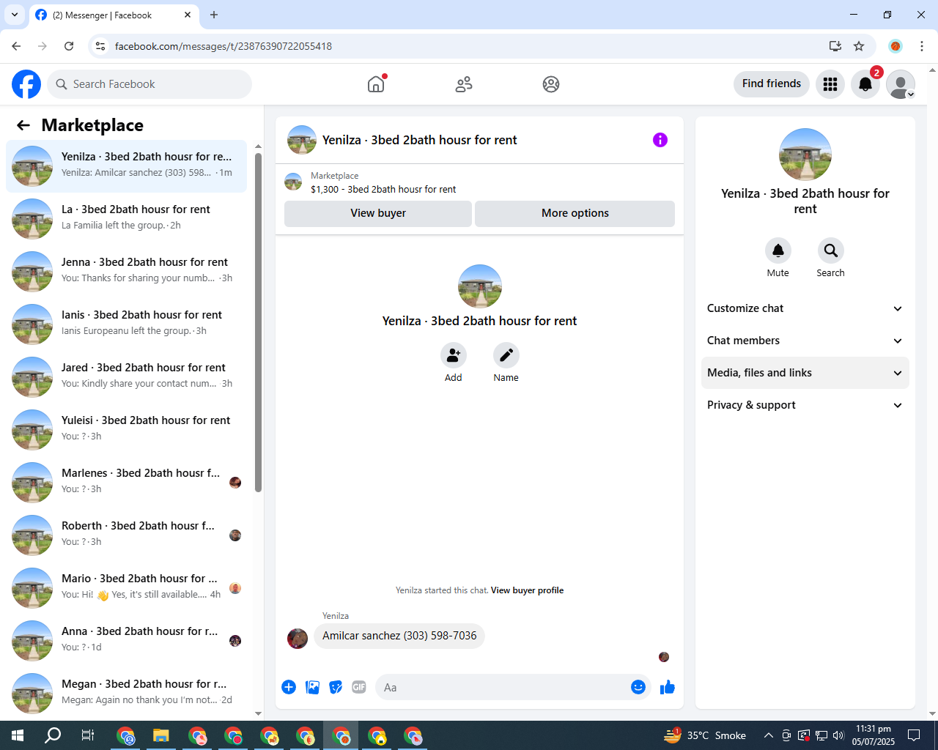This screenshot has width=938, height=750.
Task: Click the large house photo in right panel
Action: click(805, 155)
